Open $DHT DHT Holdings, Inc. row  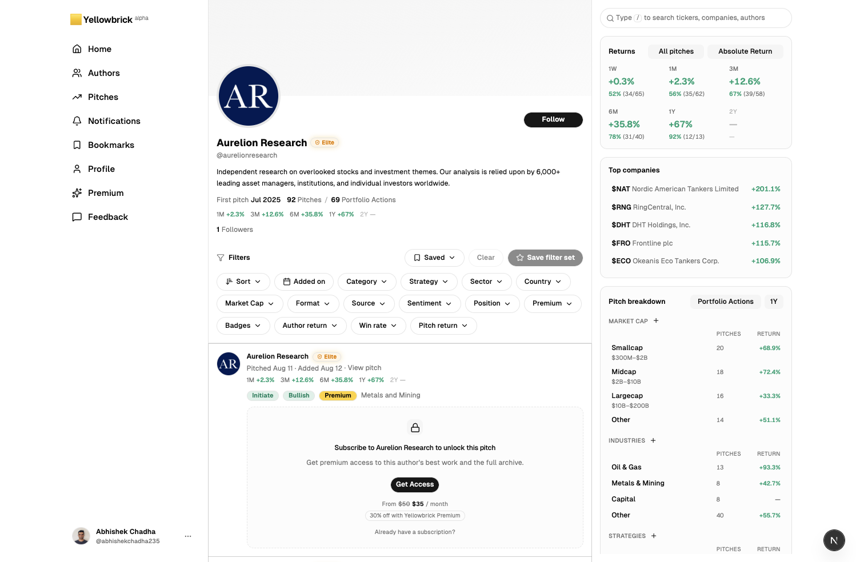[696, 225]
